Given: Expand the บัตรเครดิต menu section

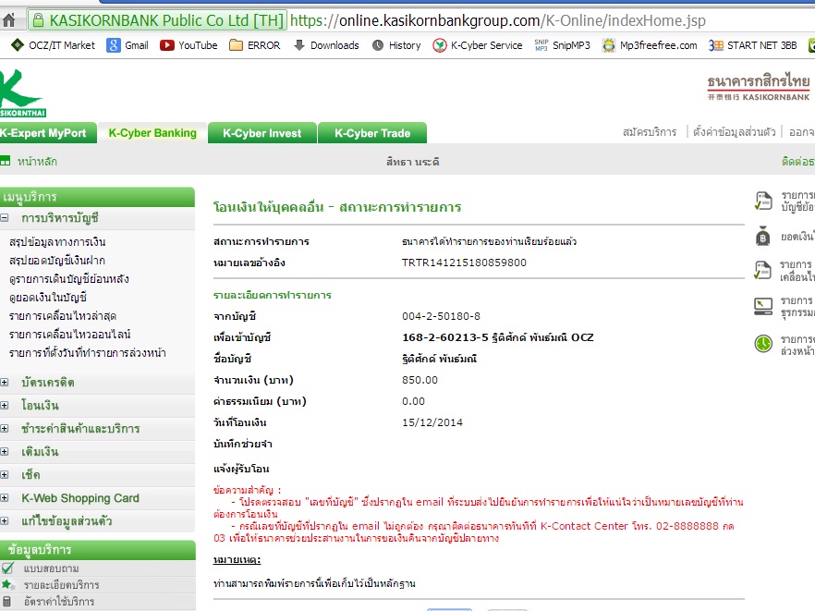Looking at the screenshot, I should pos(4,382).
